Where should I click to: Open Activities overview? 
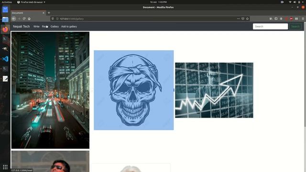[7, 2]
